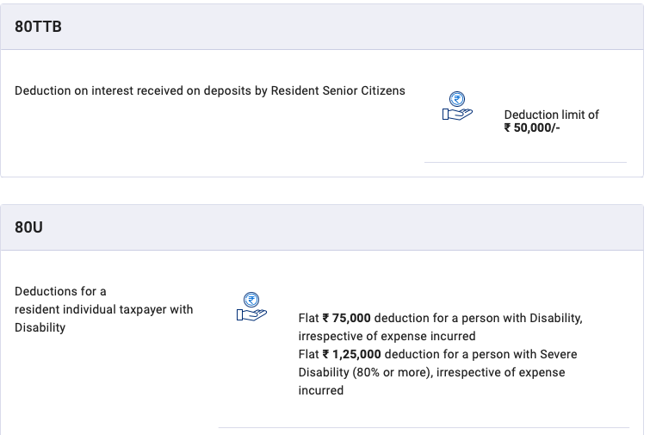The width and height of the screenshot is (650, 435).
Task: Select the 80TTB section header
Action: tap(322, 27)
